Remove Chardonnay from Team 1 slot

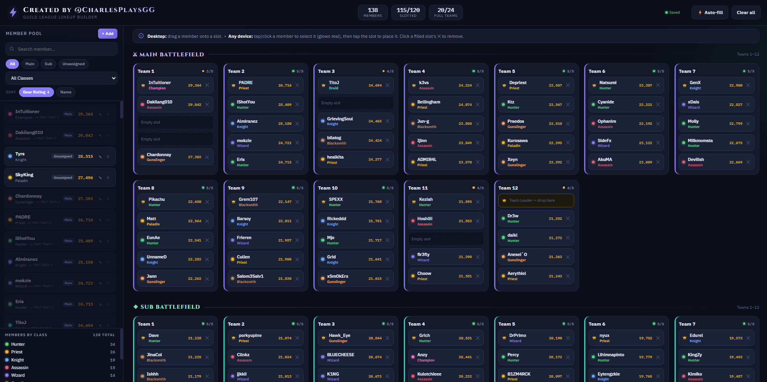pos(207,157)
